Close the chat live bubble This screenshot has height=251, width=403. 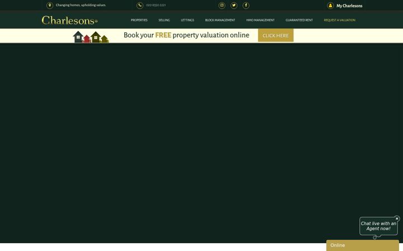click(x=397, y=219)
